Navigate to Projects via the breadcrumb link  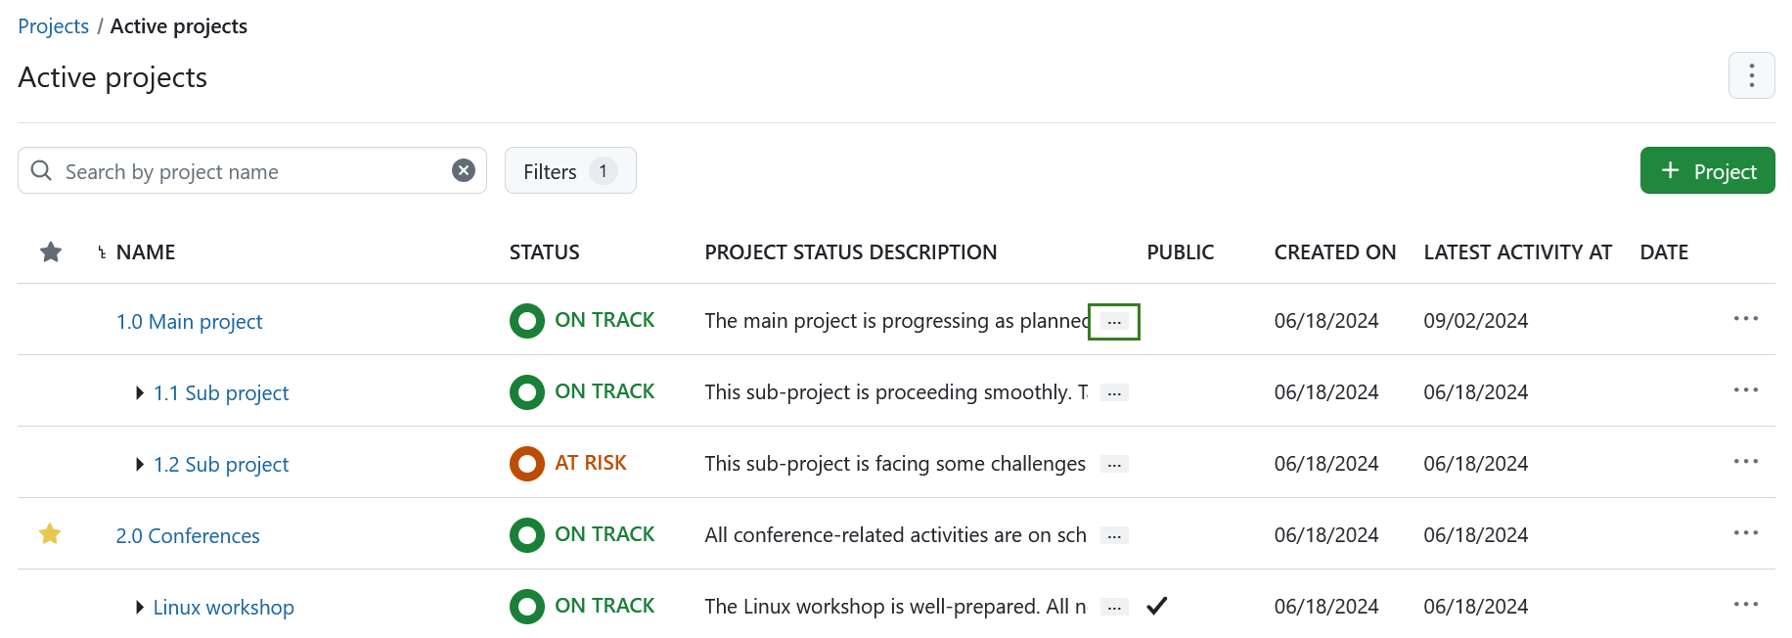[x=53, y=25]
